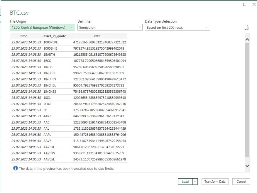Click rate value 413.518754934424932673201​58953
The width and height of the screenshot is (257, 193).
(99, 141)
